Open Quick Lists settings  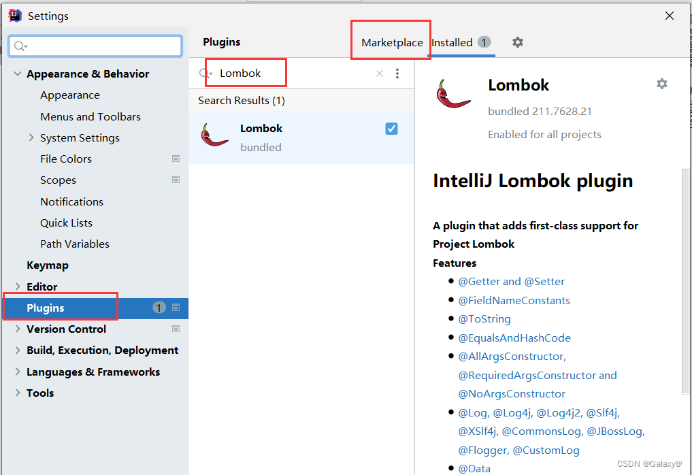pyautogui.click(x=66, y=223)
